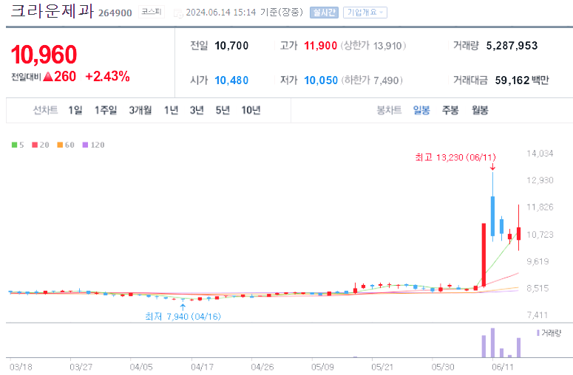Viewport: 573px width, 375px height.
Task: Click the 실시간 badge button
Action: [x=324, y=13]
